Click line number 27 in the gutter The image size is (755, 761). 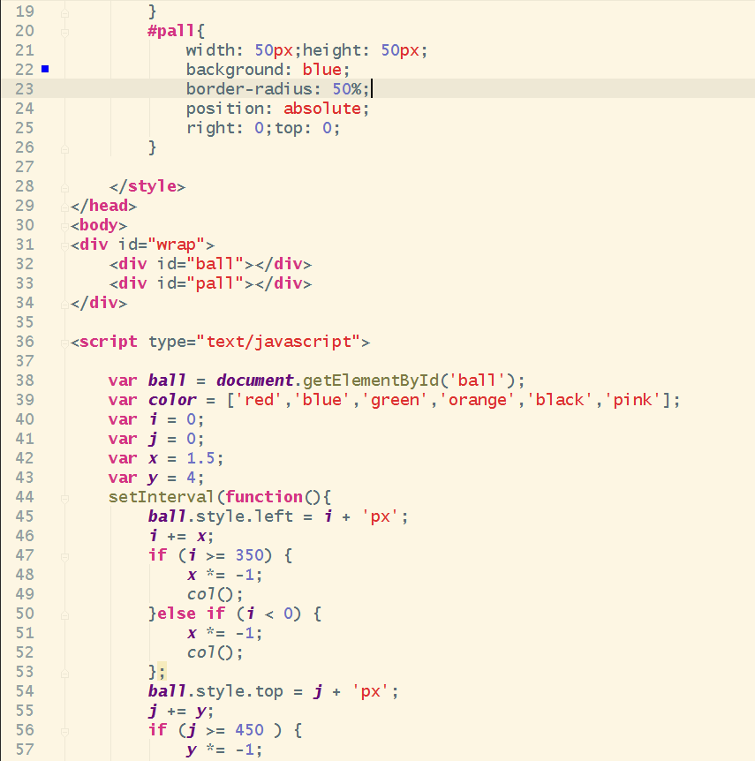coord(24,167)
